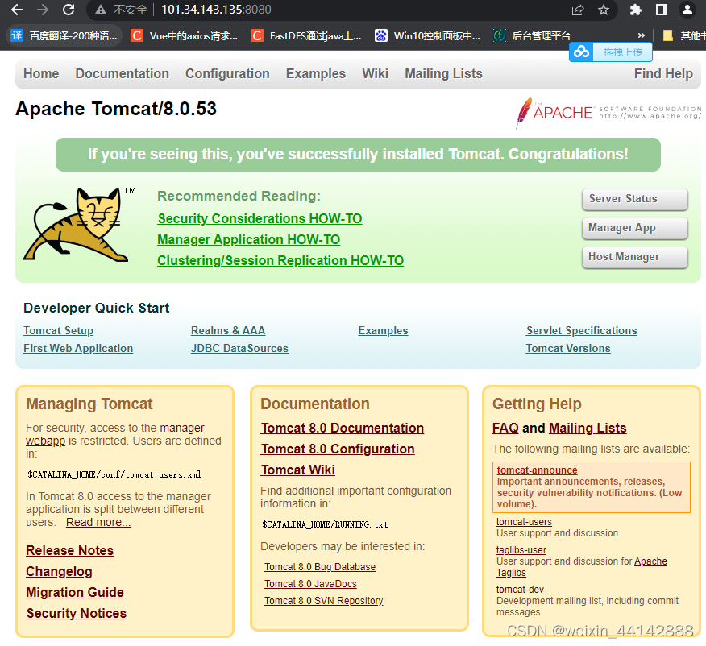Open Examples in the top nav
Image resolution: width=706 pixels, height=646 pixels.
click(x=316, y=74)
